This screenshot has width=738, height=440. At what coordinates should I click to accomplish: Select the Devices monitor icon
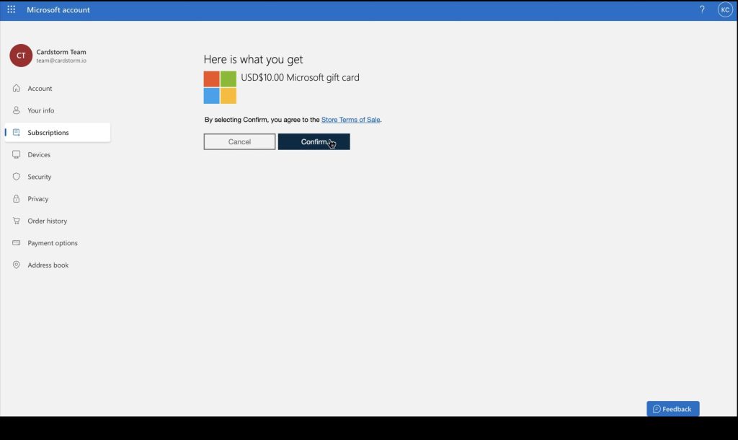16,154
